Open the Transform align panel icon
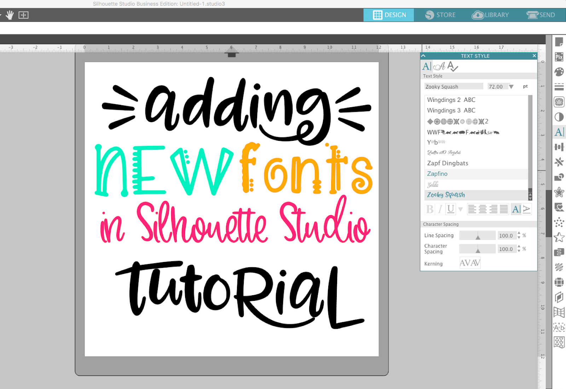This screenshot has height=389, width=566. [559, 147]
